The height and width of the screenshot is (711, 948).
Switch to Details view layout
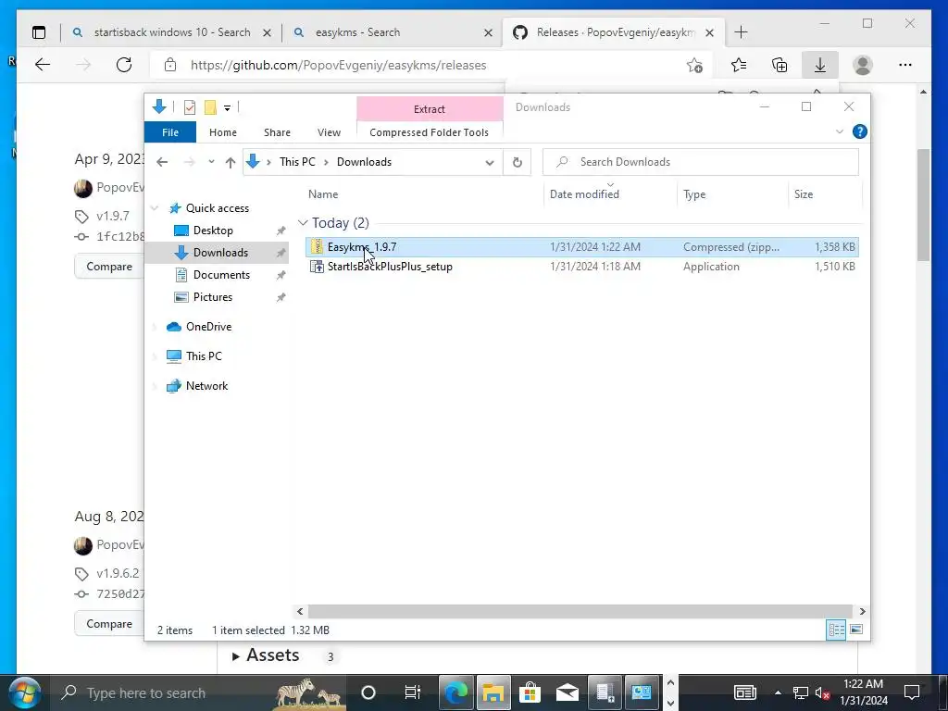836,630
